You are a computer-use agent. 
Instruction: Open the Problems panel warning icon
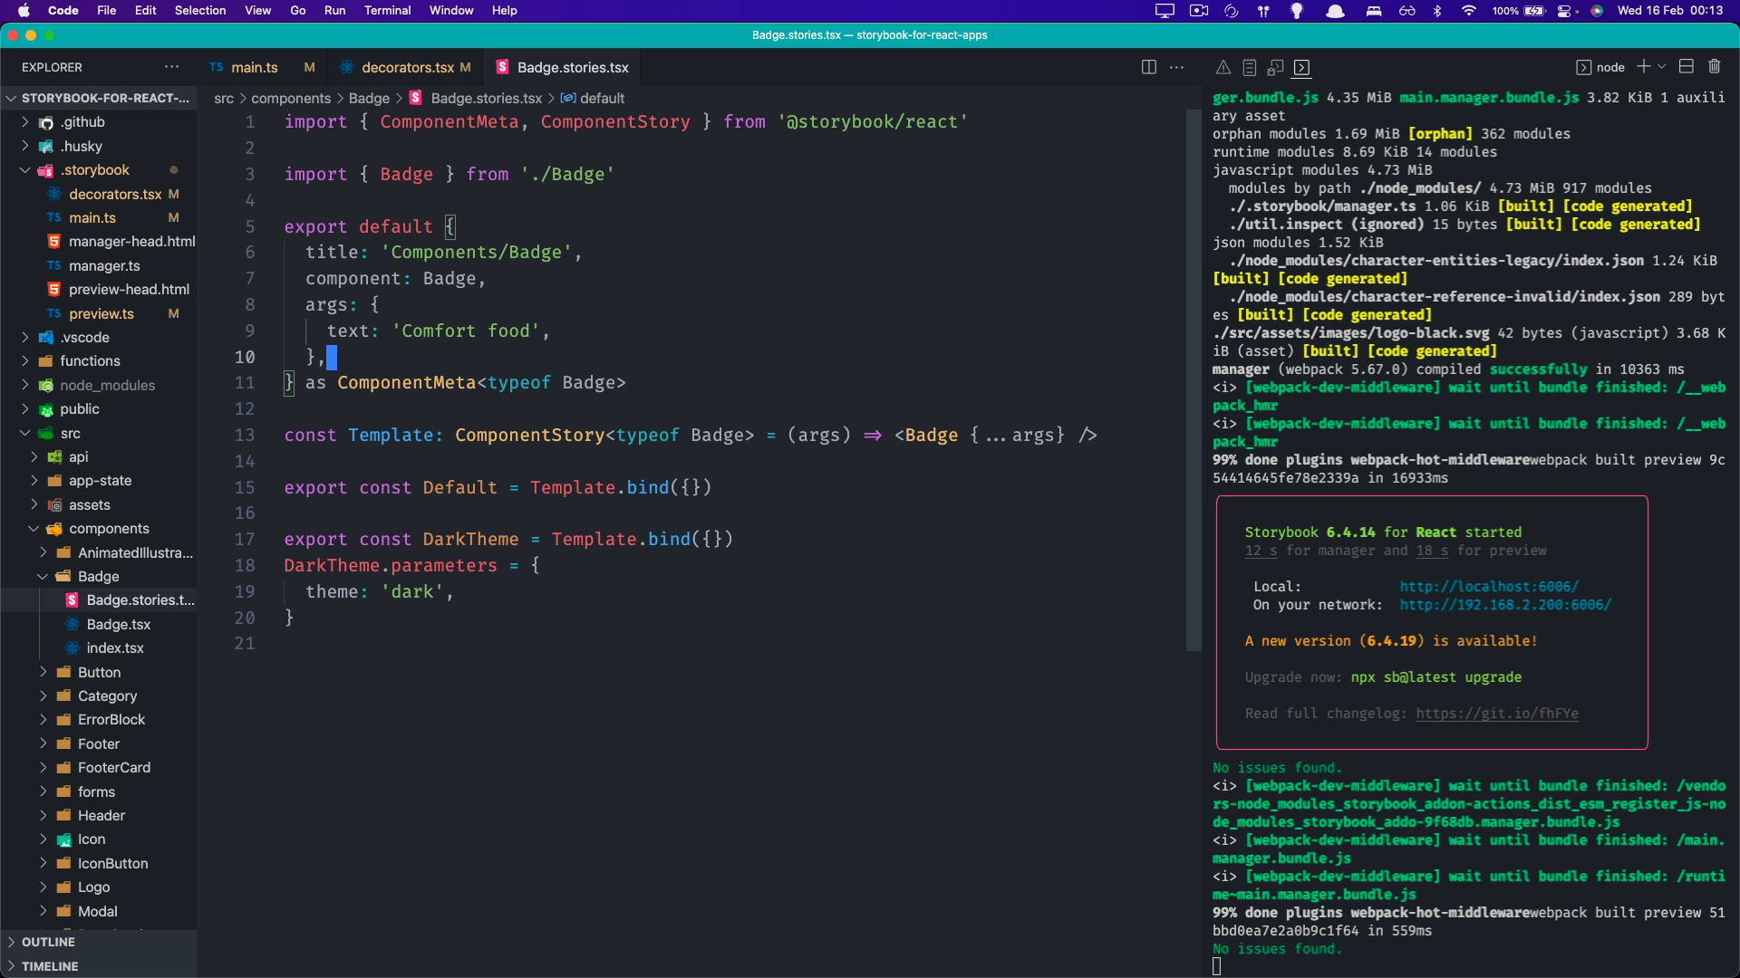pyautogui.click(x=1223, y=67)
